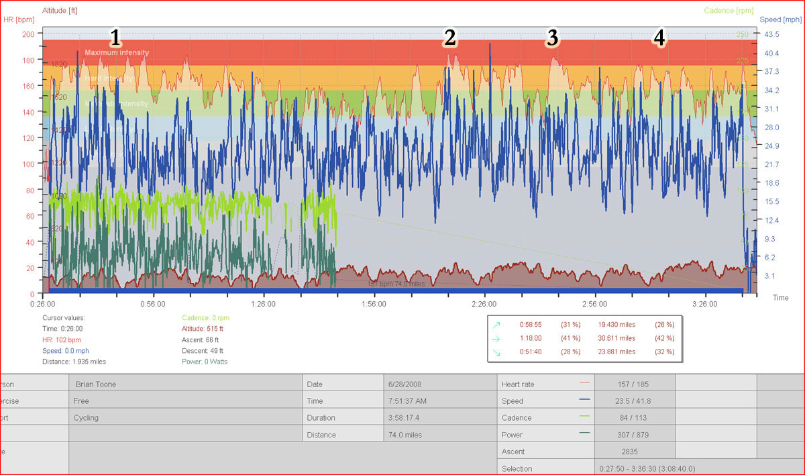Click the Selection label in the table

[x=517, y=468]
